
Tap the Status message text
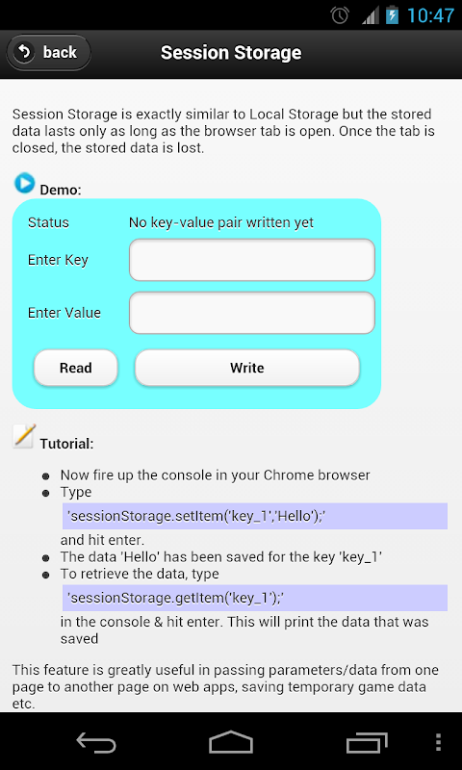coord(221,222)
